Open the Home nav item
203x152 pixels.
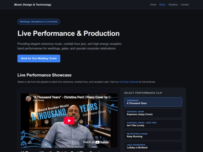pyautogui.click(x=153, y=5)
